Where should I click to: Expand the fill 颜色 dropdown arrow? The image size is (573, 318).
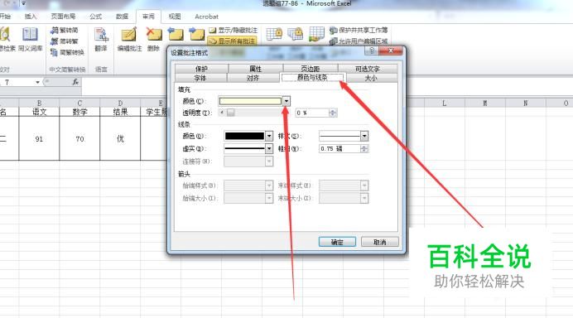(x=286, y=101)
